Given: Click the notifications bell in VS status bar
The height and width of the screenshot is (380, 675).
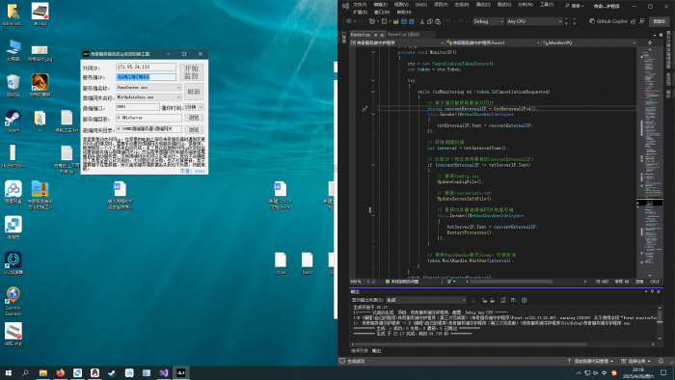Looking at the screenshot, I should tap(661, 361).
